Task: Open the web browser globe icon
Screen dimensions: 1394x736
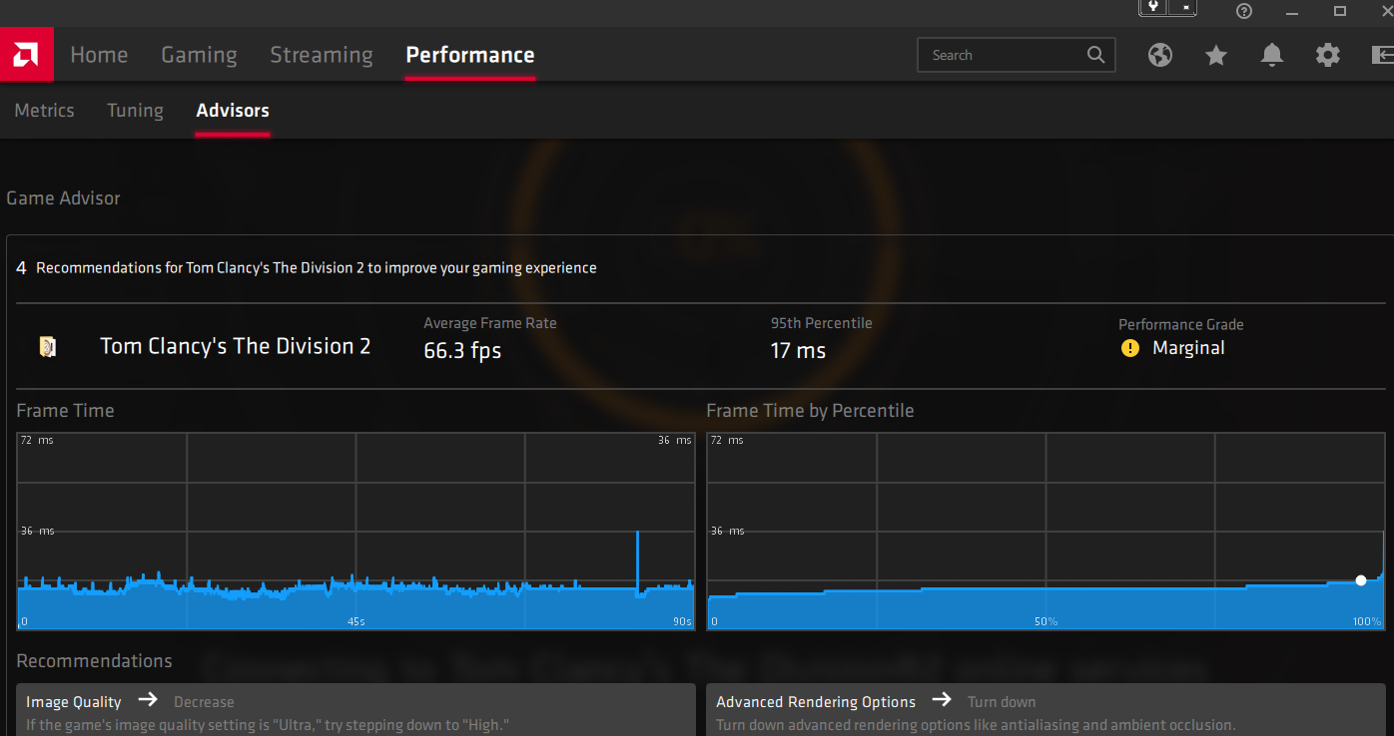Action: [1160, 55]
